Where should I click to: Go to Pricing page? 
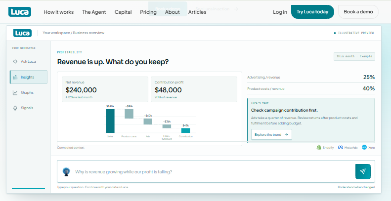tap(148, 12)
